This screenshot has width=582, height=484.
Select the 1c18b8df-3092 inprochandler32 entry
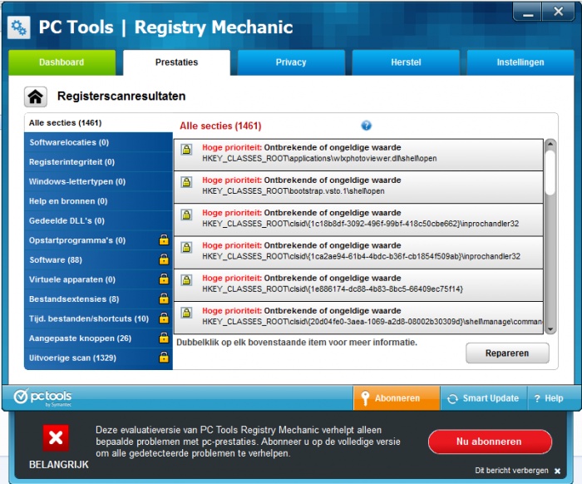(x=358, y=220)
